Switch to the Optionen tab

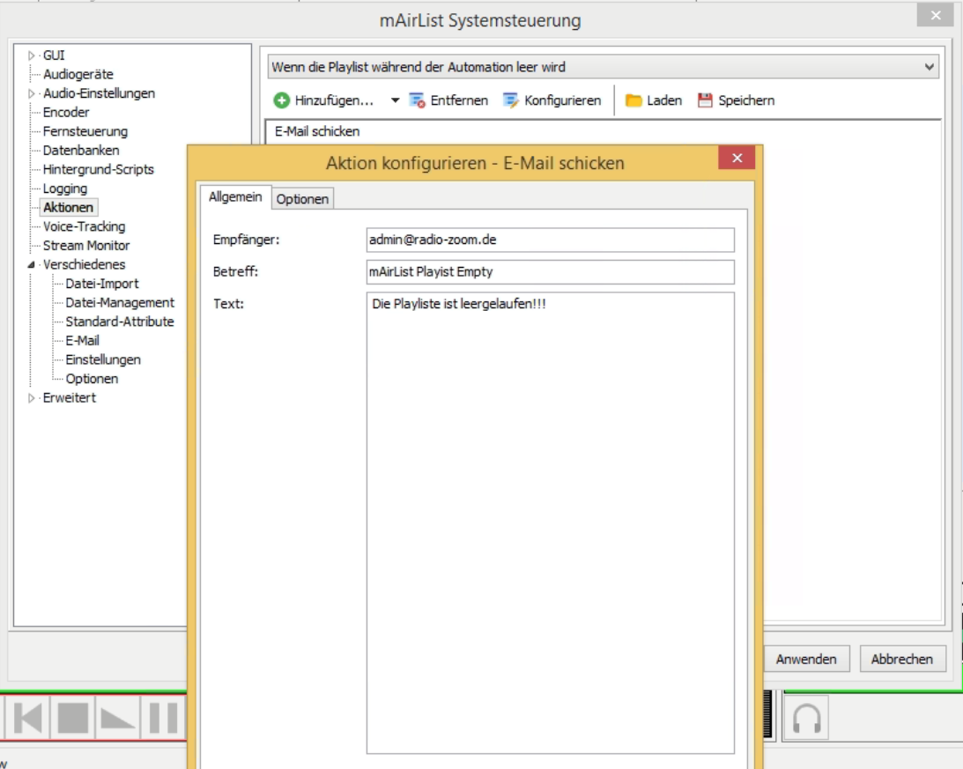click(302, 199)
